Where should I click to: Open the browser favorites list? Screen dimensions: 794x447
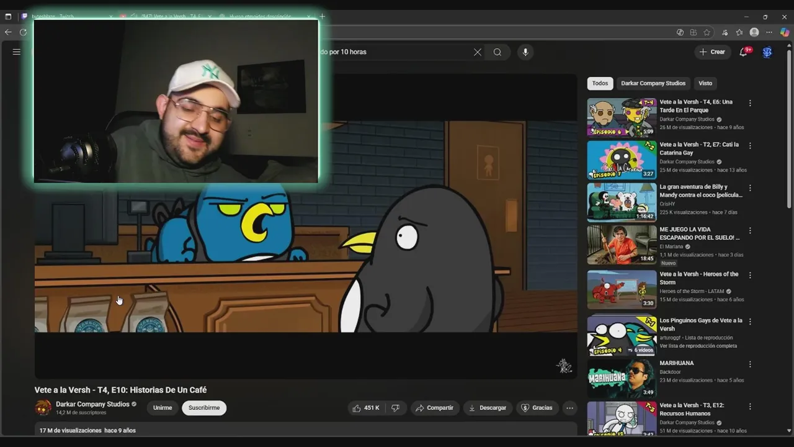click(x=739, y=32)
